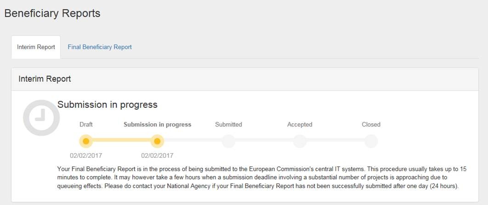Click the submission explanation paragraph text
Viewport: 488px width, 205px height.
click(x=262, y=177)
